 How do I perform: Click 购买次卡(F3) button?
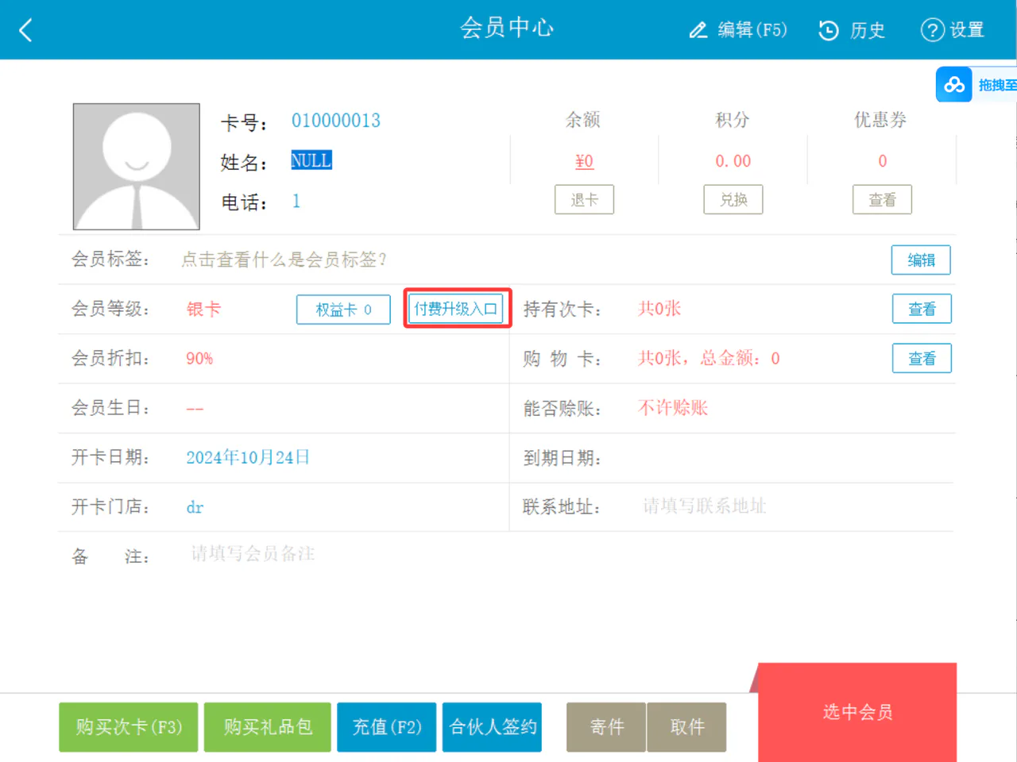coord(129,727)
